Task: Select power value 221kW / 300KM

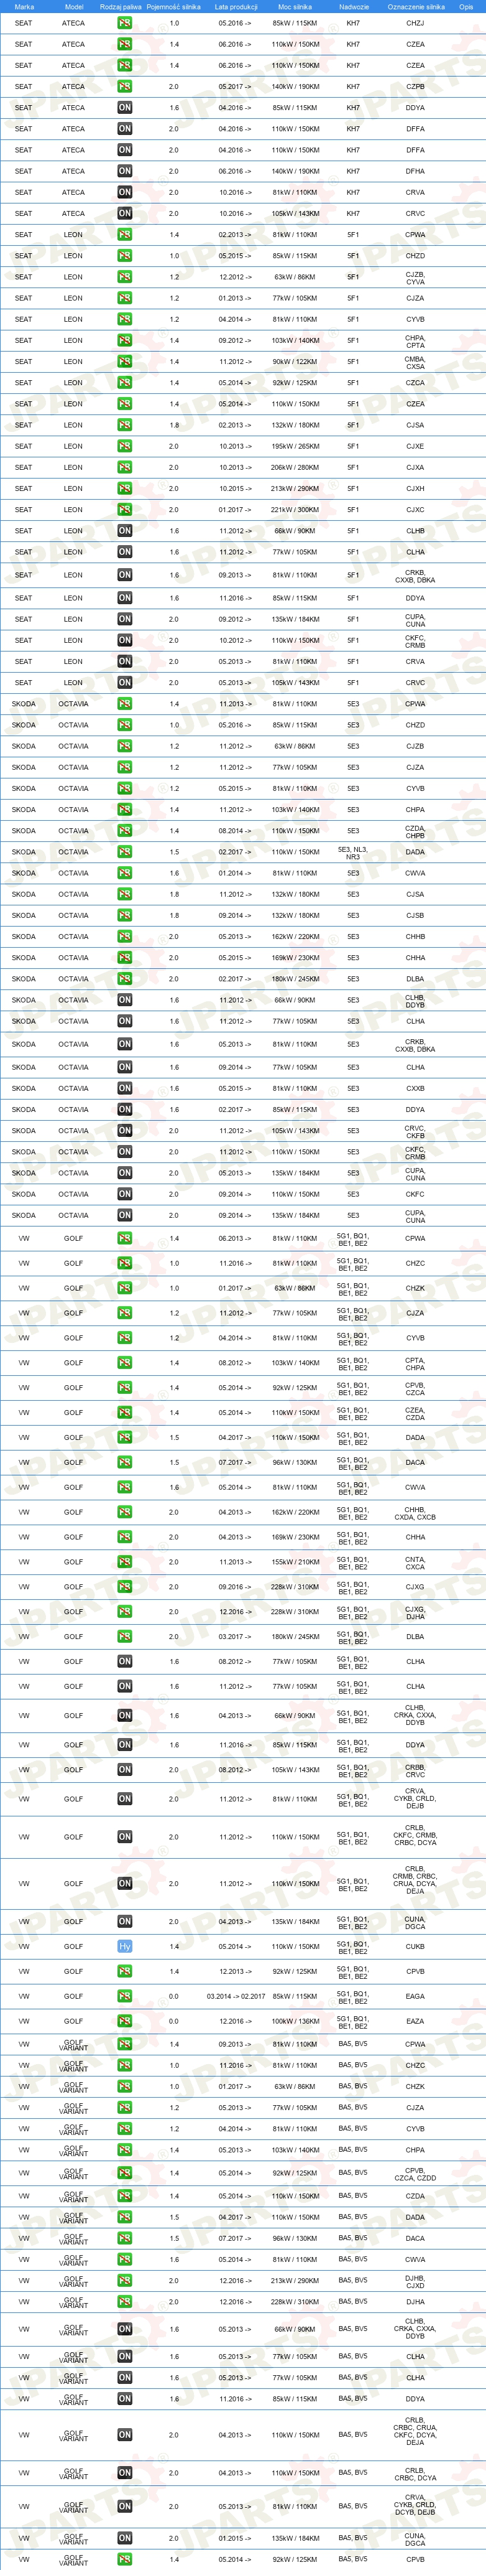Action: (295, 510)
